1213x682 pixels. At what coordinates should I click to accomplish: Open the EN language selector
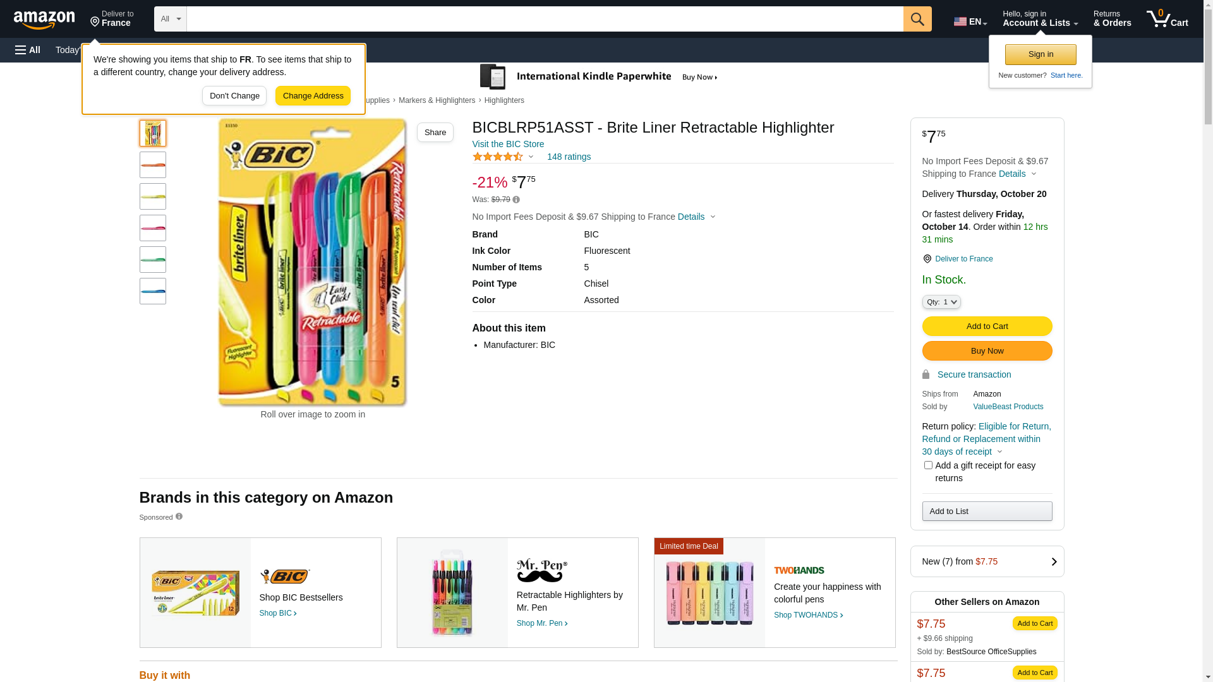click(x=970, y=21)
